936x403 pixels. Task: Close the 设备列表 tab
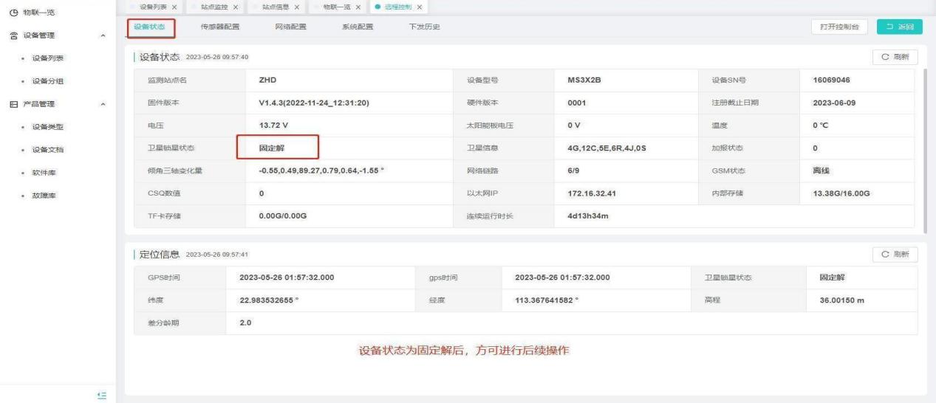coord(174,7)
